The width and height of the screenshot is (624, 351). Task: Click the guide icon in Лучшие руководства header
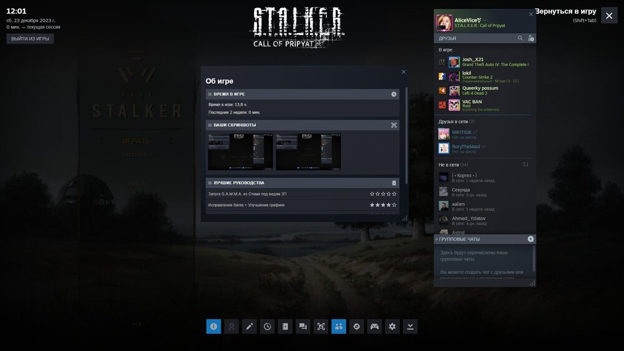click(394, 183)
